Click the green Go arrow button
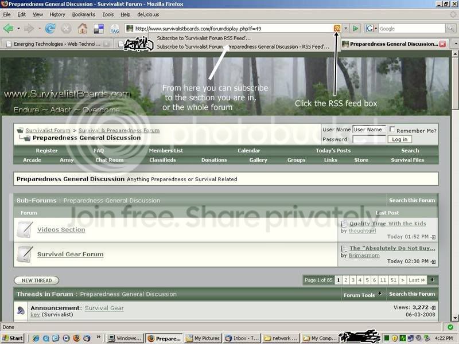Screen dimensions: 459x344 355,28
